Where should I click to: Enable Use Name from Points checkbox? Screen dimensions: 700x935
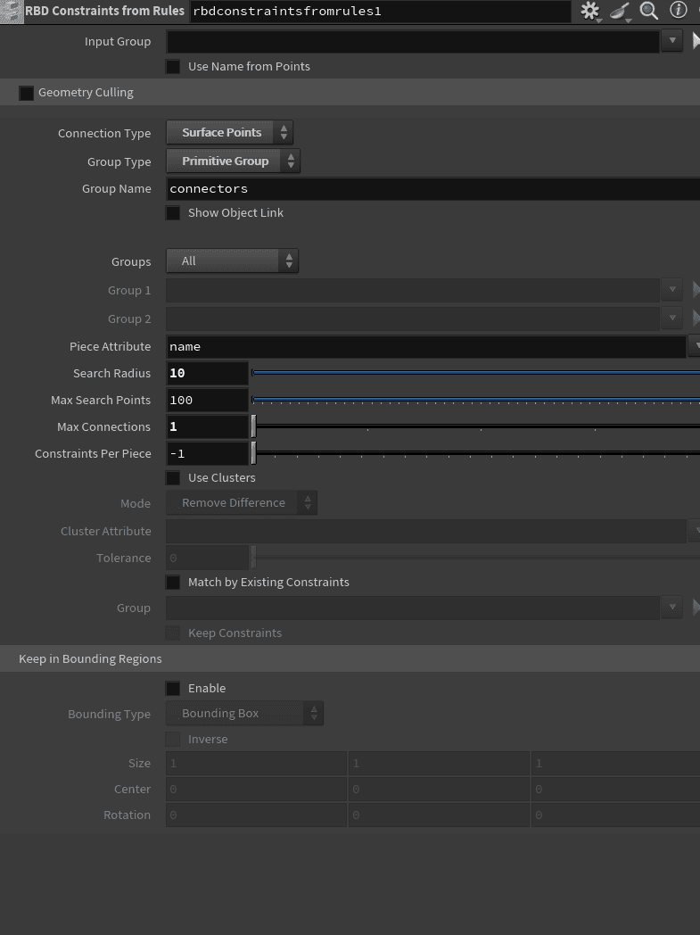pyautogui.click(x=173, y=67)
